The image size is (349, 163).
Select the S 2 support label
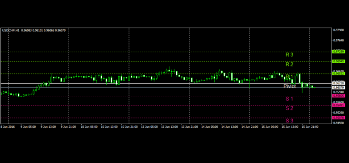[289, 108]
